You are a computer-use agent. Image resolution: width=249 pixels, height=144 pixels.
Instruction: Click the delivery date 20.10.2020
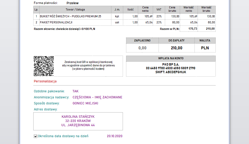tap(115, 136)
